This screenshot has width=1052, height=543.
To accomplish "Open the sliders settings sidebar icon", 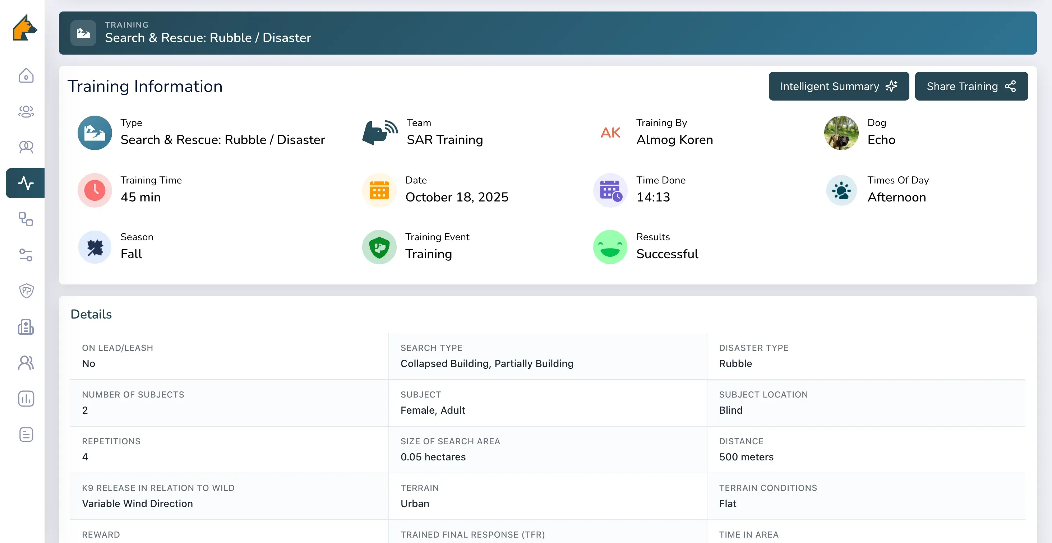I will [x=26, y=255].
